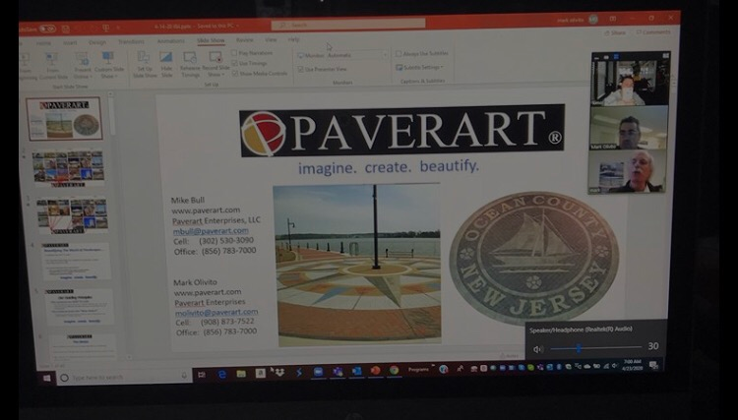
Task: Click the Share button
Action: [x=615, y=32]
